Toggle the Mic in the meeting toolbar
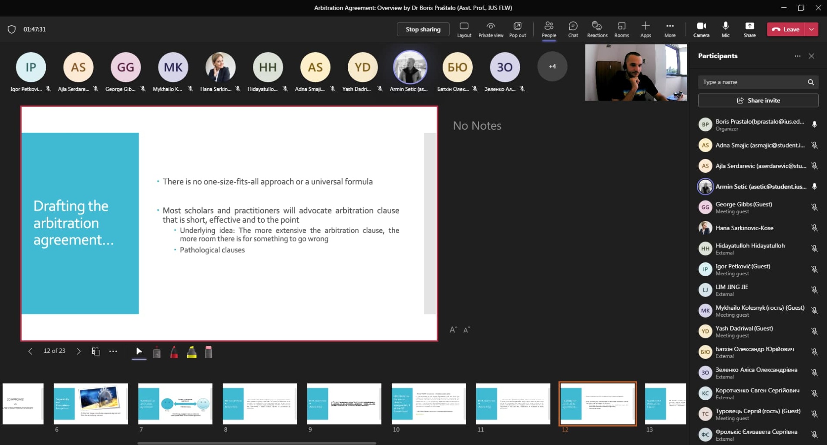This screenshot has width=827, height=445. (725, 29)
